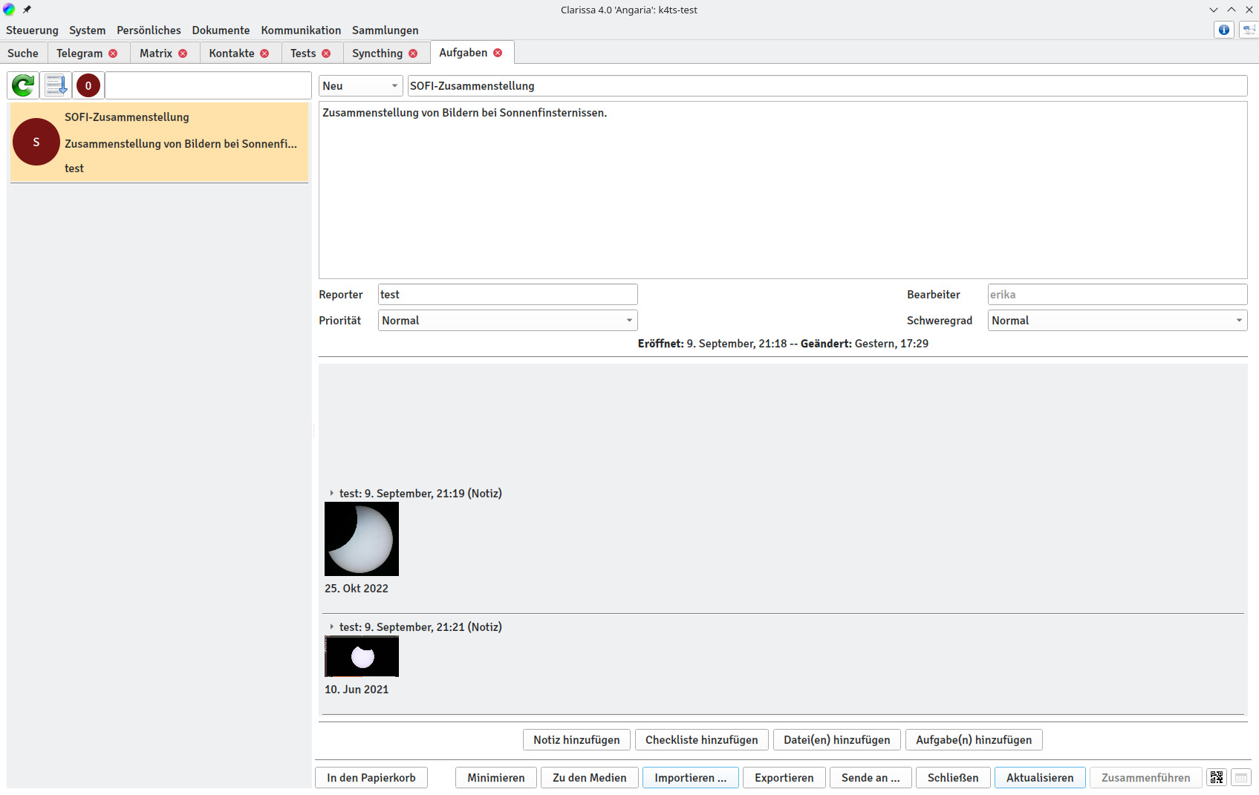
Task: Open the Kommunikation menu
Action: [301, 30]
